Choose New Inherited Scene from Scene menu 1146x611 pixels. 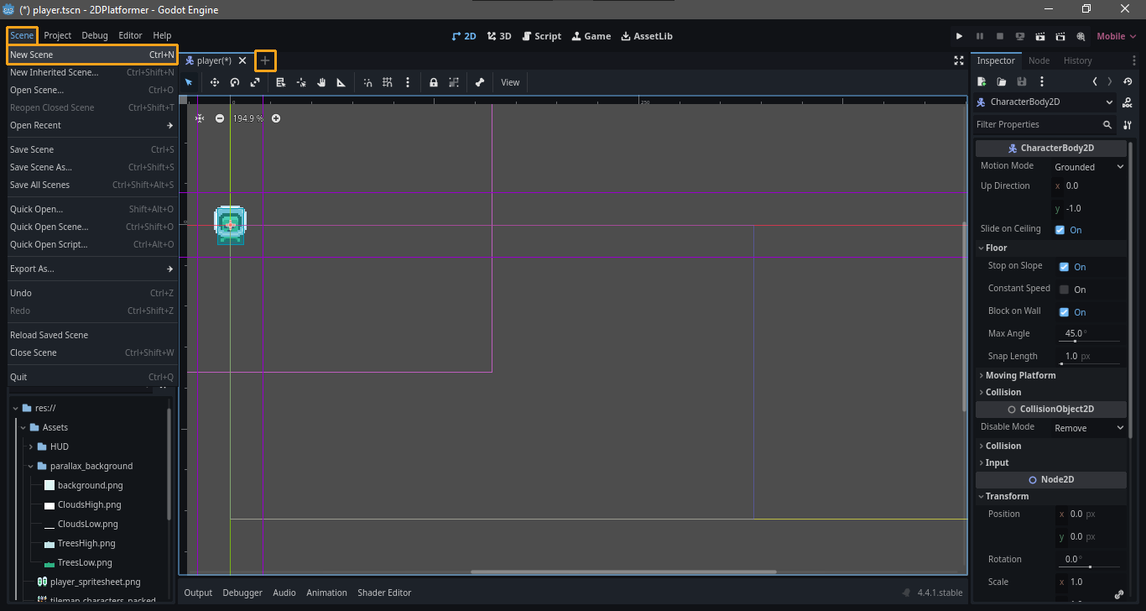point(54,72)
